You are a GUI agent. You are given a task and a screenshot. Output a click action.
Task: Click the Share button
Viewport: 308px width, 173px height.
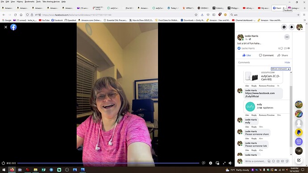[x=283, y=55]
